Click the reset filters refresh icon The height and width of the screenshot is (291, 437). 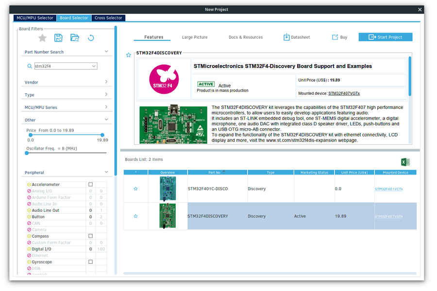click(91, 37)
